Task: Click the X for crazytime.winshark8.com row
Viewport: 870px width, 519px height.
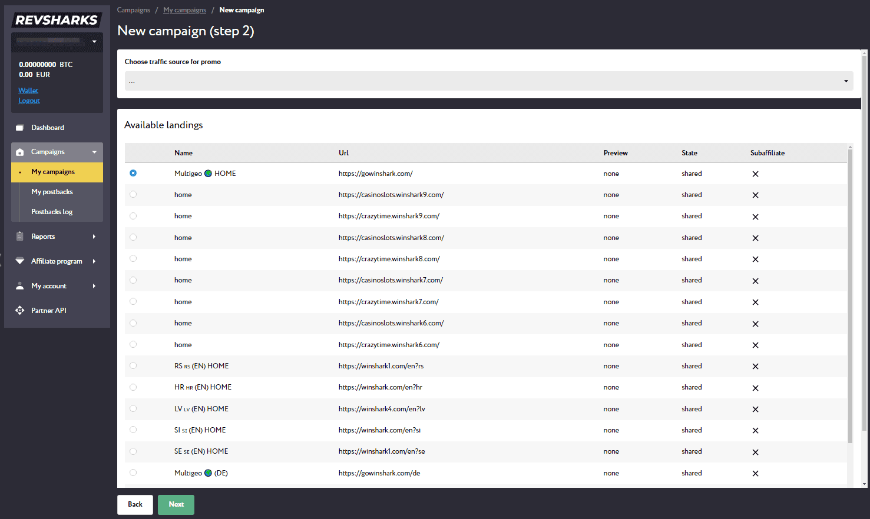Action: 755,259
